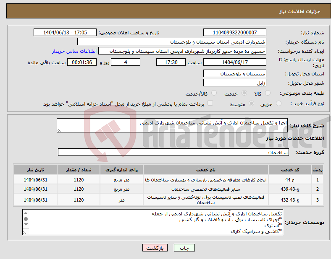
Task: Click the need number field 1104099322000007
Action: click(x=234, y=32)
